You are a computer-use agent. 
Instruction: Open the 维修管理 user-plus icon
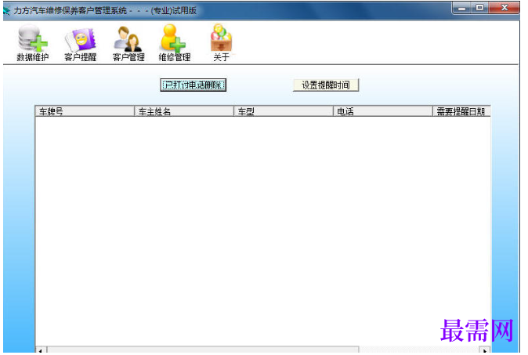175,43
